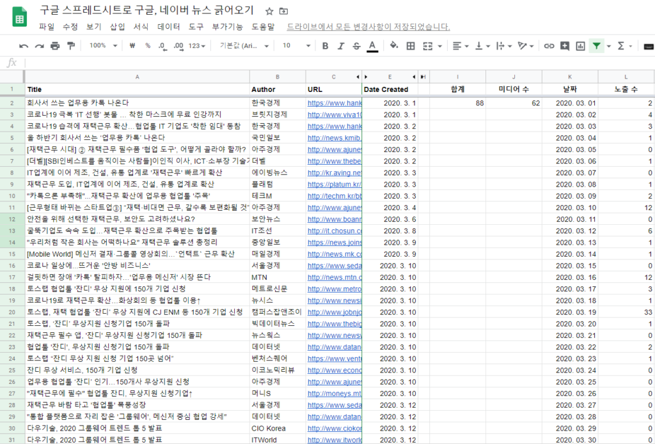
Task: Expand hidden columns via arrow right of column C
Action: tap(358, 77)
